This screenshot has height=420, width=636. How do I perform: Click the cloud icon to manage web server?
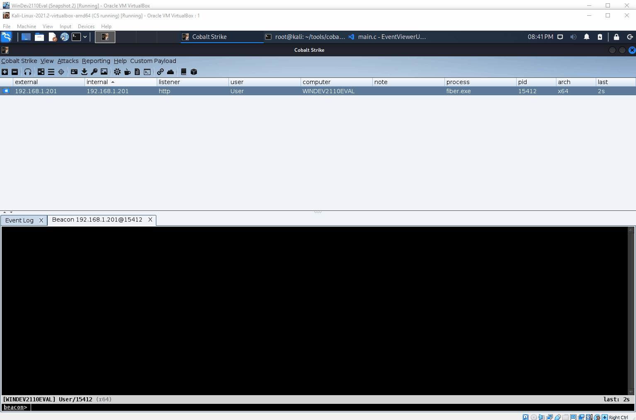click(170, 72)
